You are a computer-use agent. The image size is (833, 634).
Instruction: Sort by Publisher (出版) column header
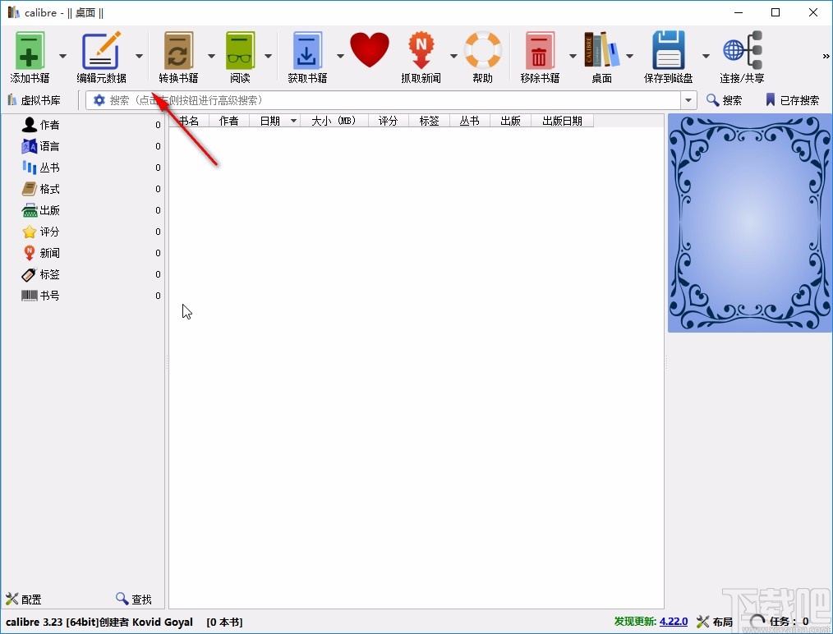[510, 121]
